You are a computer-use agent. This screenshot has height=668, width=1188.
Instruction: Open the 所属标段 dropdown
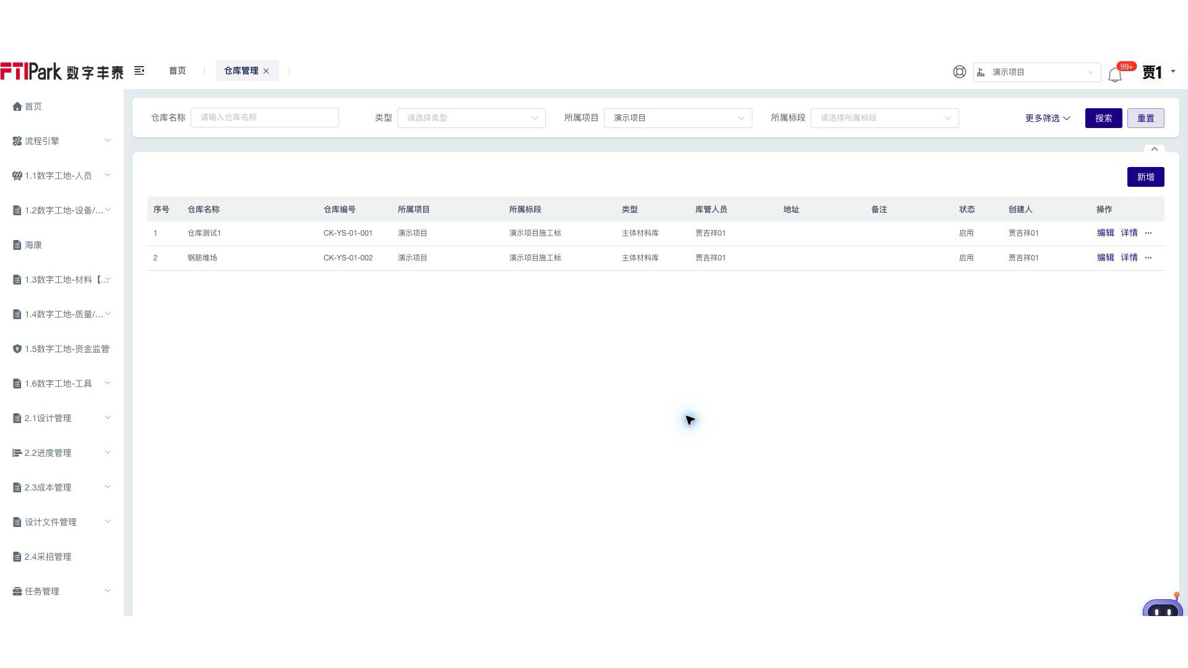click(885, 118)
